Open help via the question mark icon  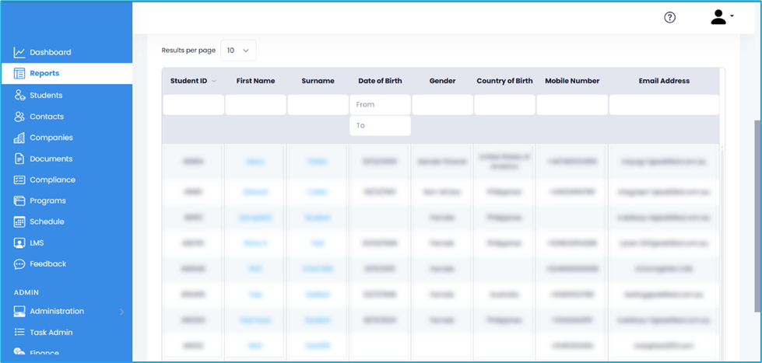click(669, 17)
